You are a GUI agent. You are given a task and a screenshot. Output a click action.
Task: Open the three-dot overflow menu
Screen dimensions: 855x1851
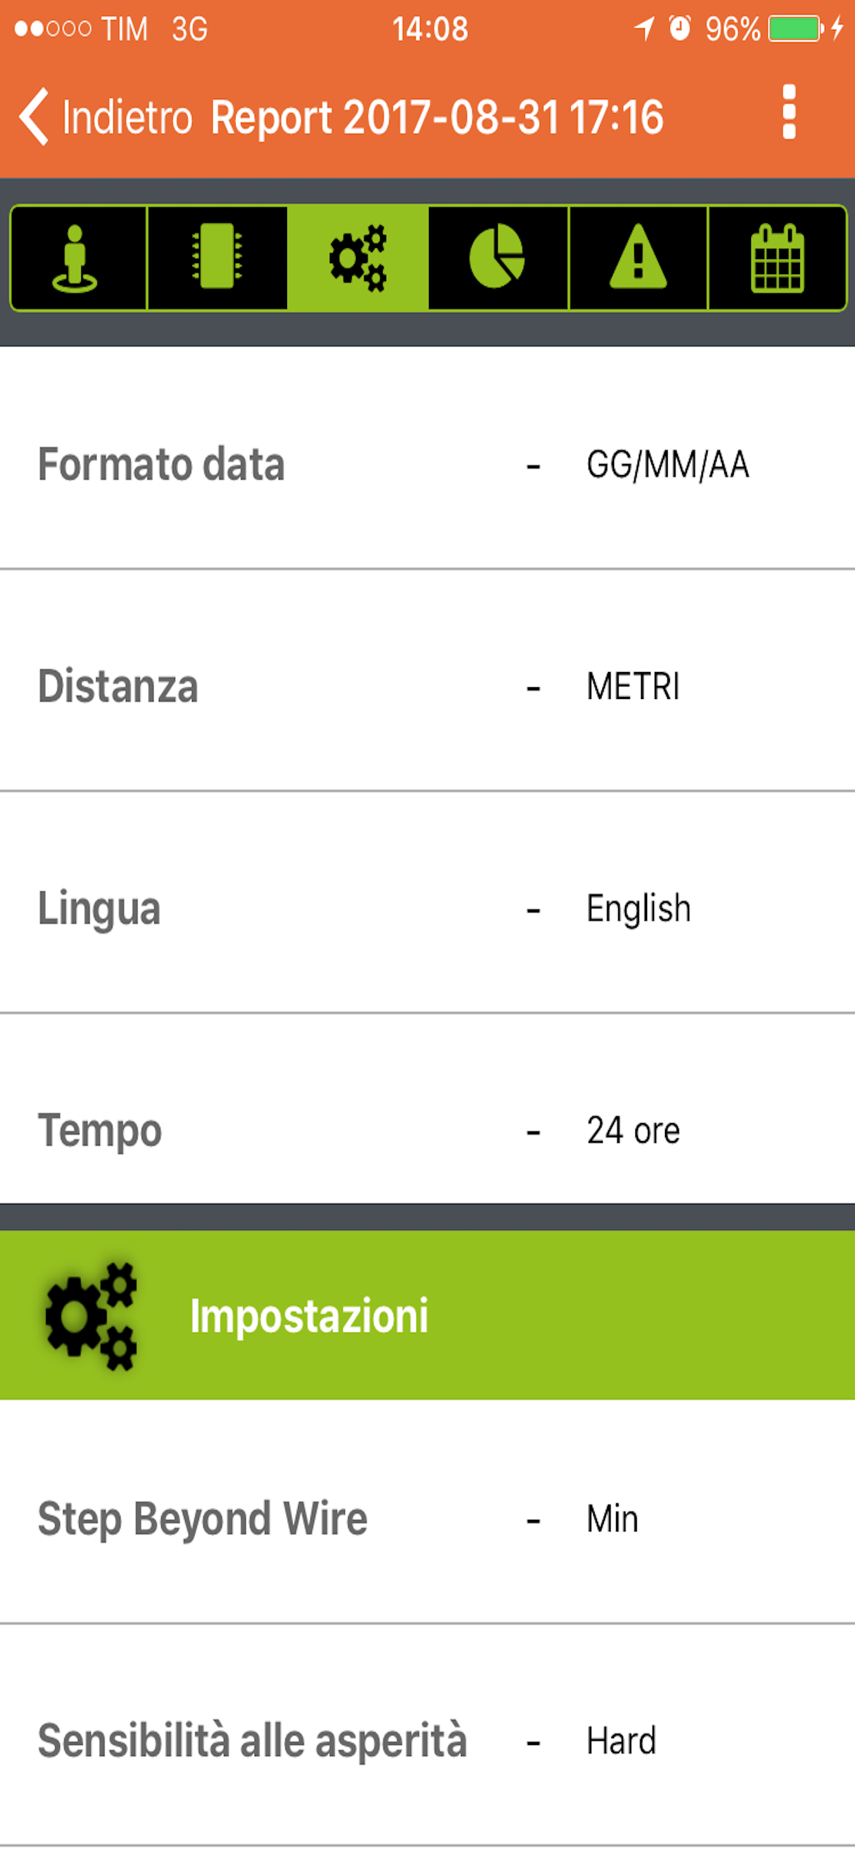tap(788, 113)
